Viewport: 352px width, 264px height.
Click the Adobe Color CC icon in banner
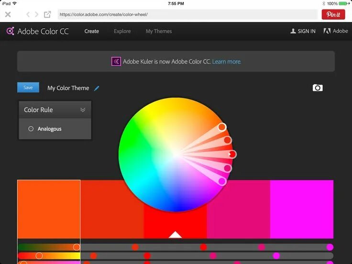click(x=116, y=62)
